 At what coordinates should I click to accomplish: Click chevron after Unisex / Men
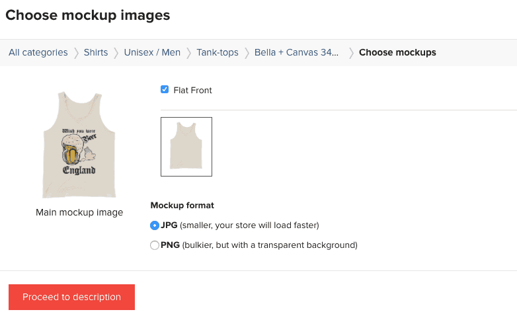click(x=188, y=53)
